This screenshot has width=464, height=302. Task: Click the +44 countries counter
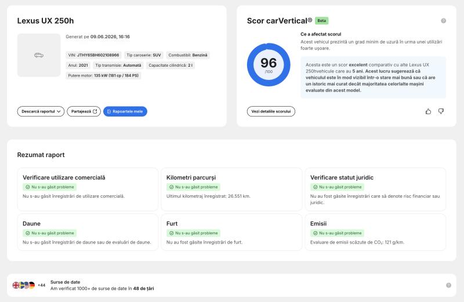click(x=41, y=285)
